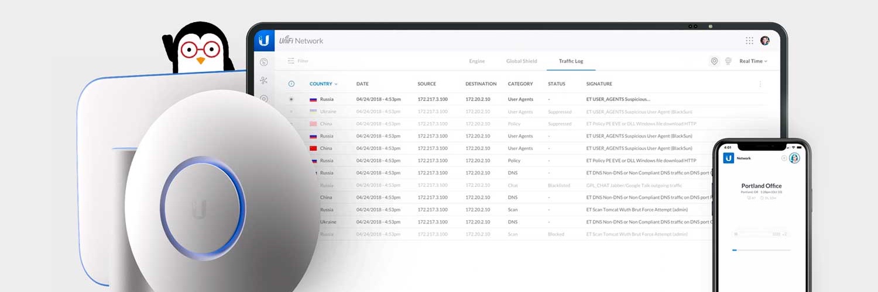Click the CATEGORY column header
878x292 pixels.
point(520,84)
